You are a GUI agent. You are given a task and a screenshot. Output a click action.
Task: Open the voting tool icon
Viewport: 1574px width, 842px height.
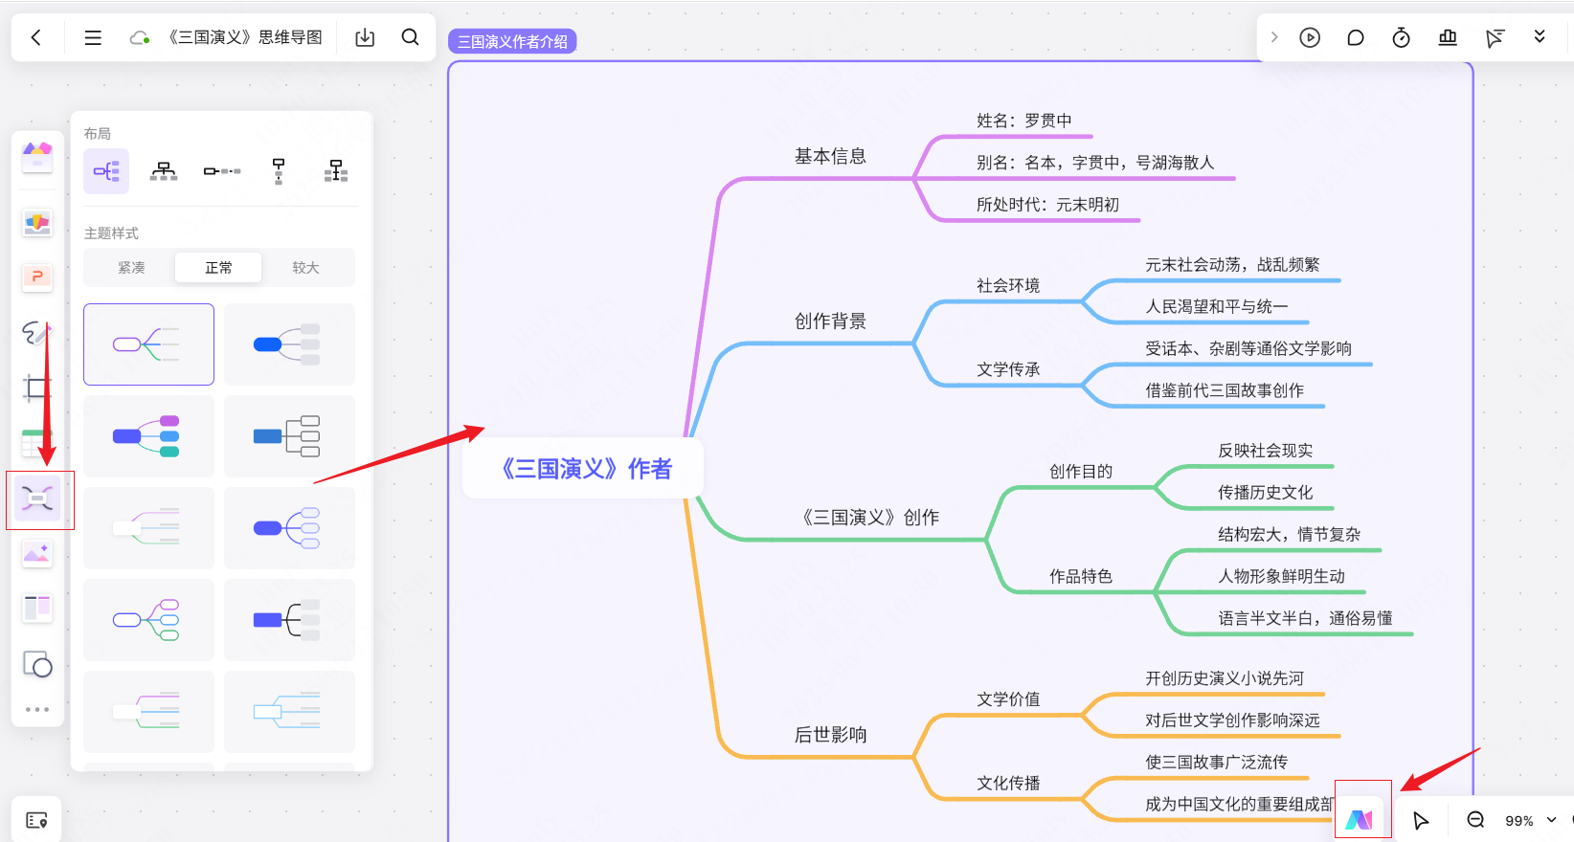pyautogui.click(x=1448, y=37)
